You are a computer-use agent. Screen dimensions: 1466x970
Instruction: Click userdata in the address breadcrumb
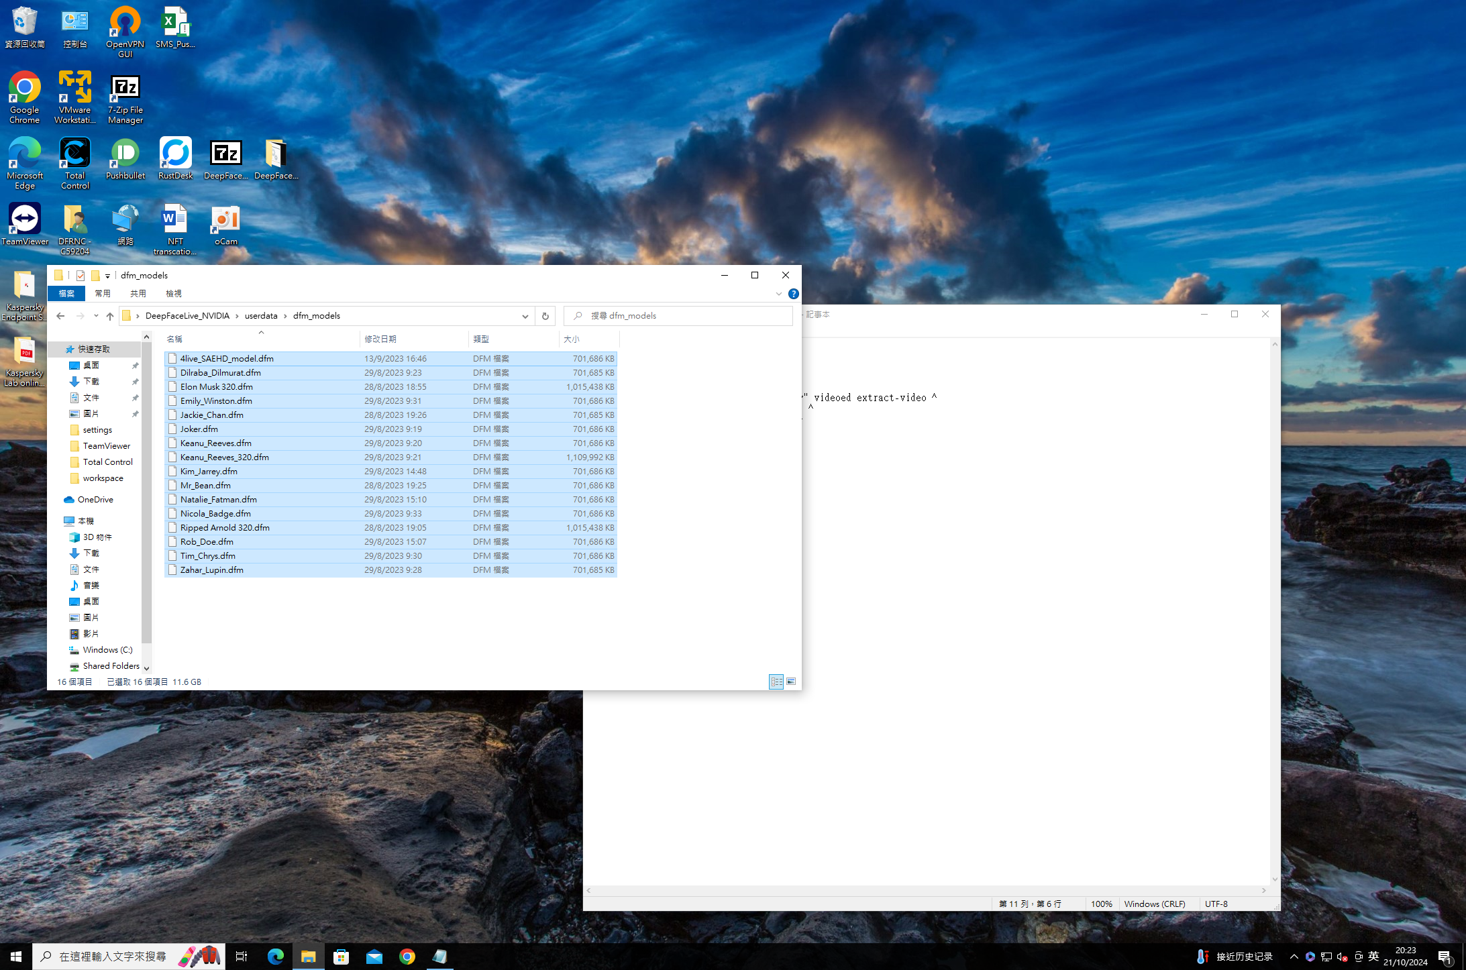coord(261,316)
